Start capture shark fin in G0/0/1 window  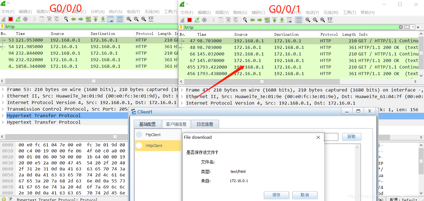182,20
